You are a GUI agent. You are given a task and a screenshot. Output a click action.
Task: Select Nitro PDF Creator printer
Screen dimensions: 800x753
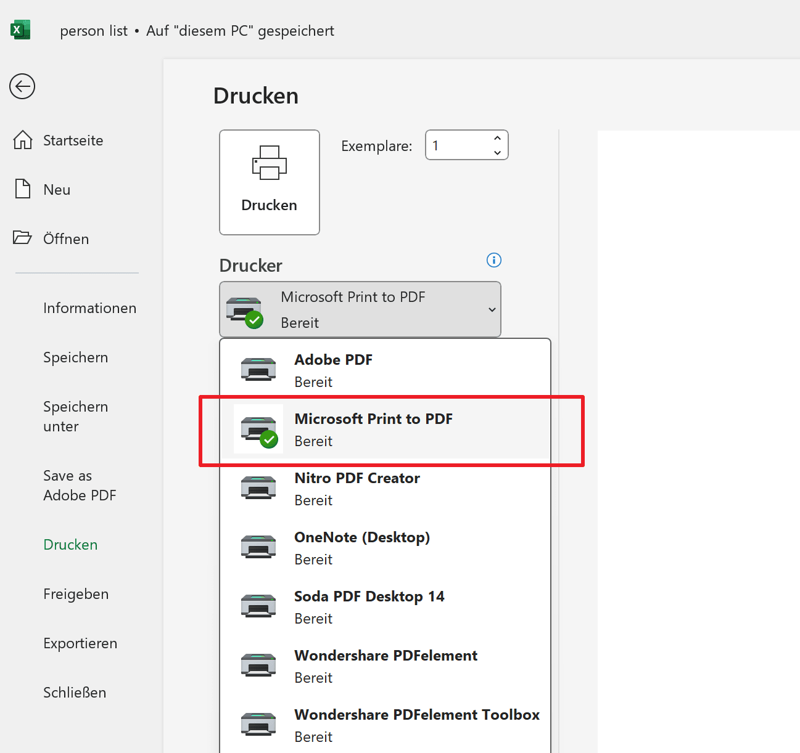[x=385, y=488]
